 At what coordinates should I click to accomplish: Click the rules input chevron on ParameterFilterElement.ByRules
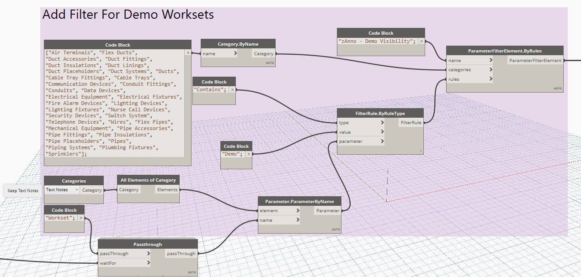[490, 79]
